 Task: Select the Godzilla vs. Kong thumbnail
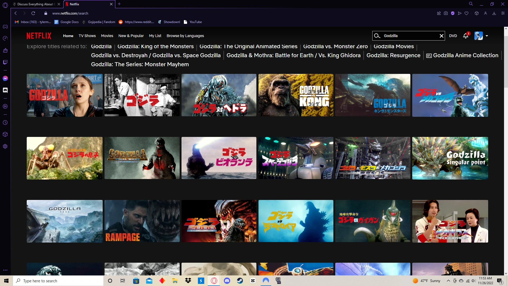pyautogui.click(x=296, y=95)
